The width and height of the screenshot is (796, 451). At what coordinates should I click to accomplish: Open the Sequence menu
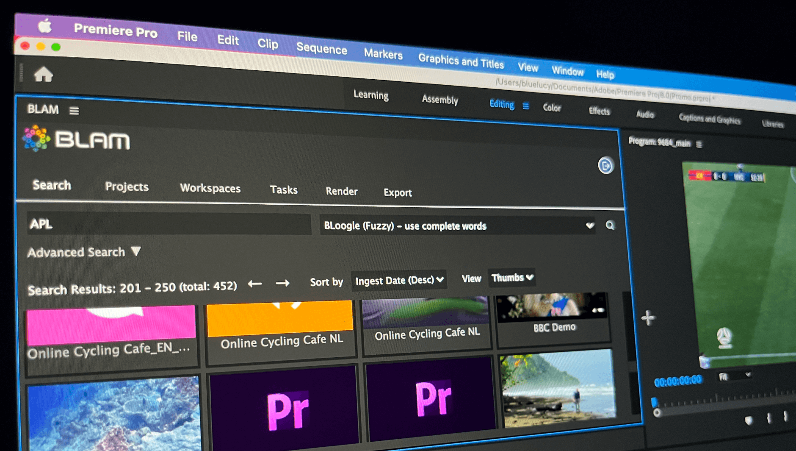pyautogui.click(x=321, y=49)
